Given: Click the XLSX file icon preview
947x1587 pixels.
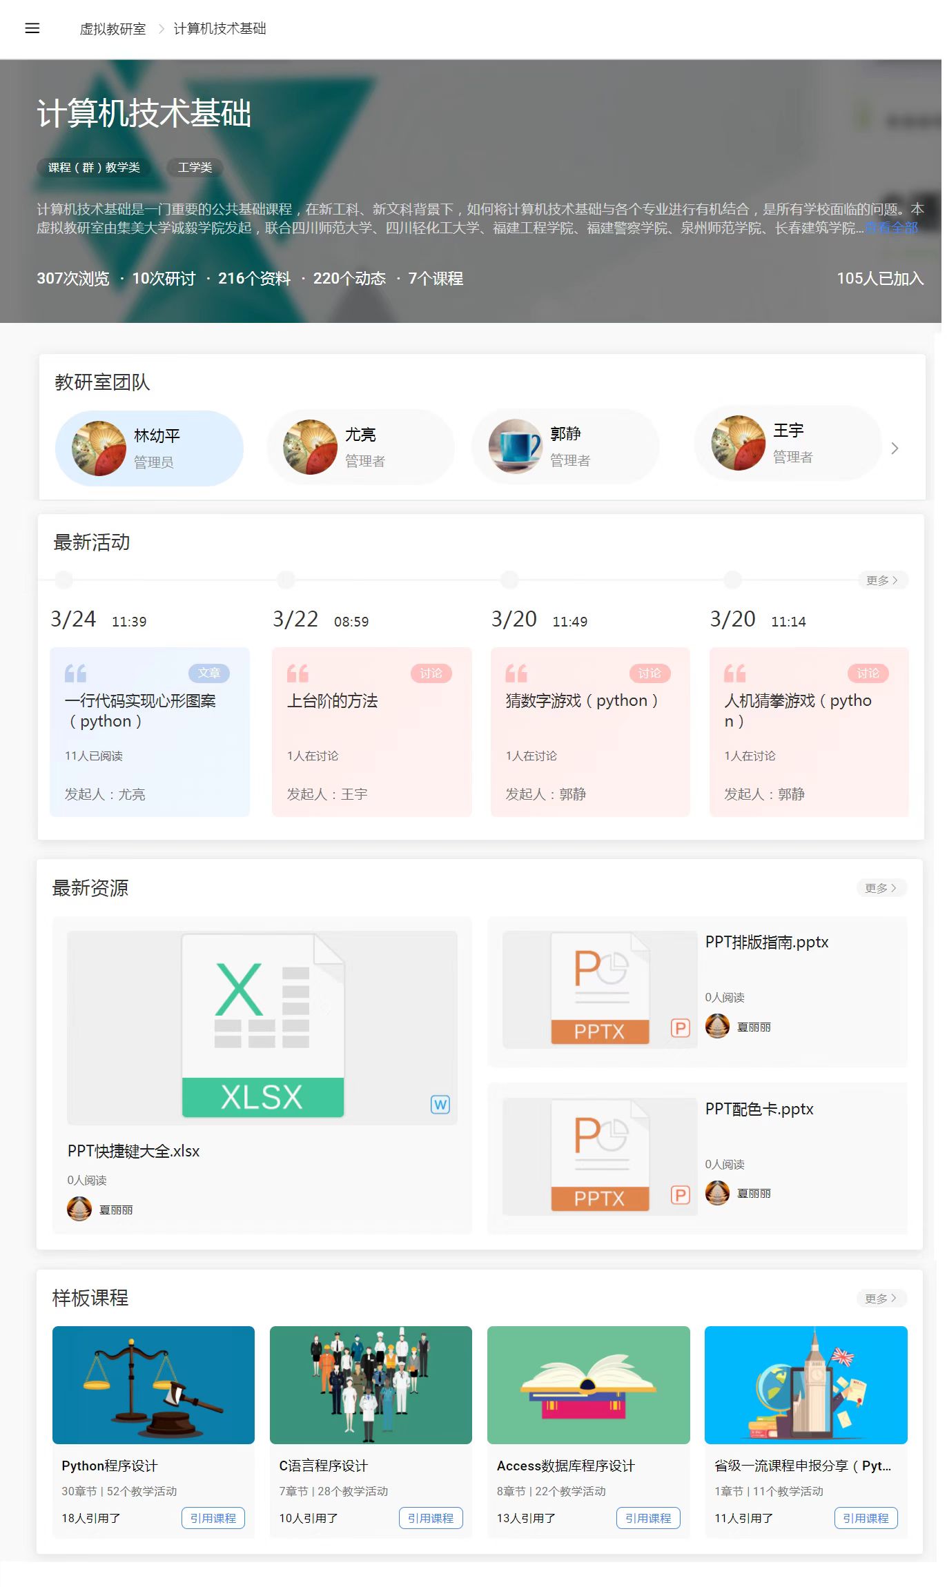Looking at the screenshot, I should [262, 1026].
